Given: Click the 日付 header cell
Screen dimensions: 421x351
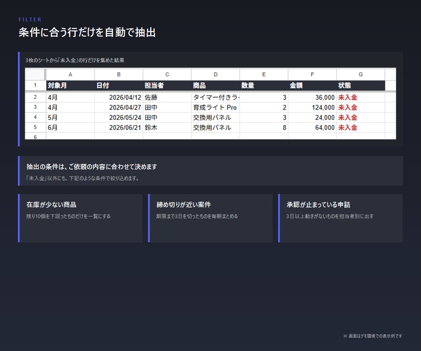Looking at the screenshot, I should pyautogui.click(x=119, y=85).
